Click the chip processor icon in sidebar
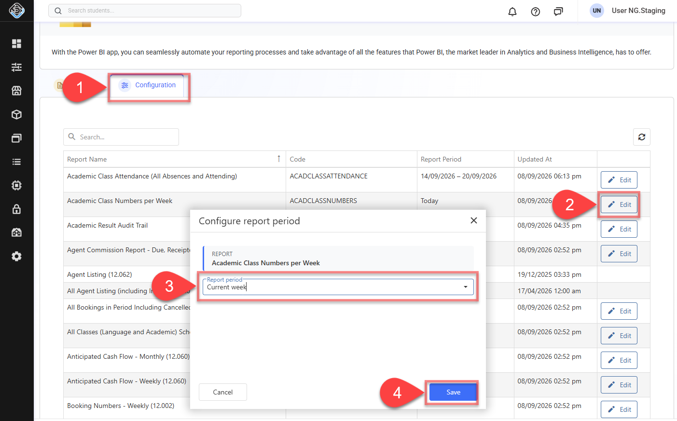Screen dimensions: 677x421 (x=16, y=185)
